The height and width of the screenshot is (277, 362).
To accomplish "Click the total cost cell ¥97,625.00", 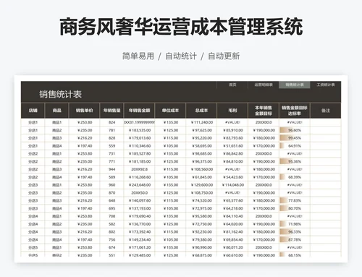I will (201, 130).
